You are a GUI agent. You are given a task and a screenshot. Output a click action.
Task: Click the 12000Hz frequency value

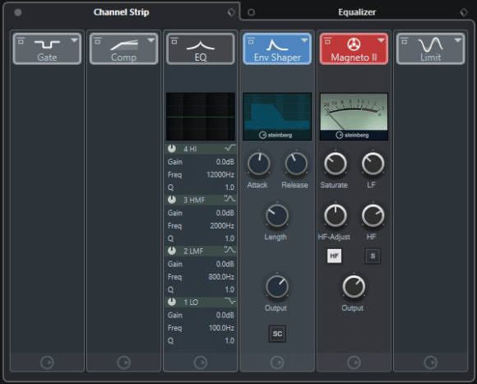[220, 174]
